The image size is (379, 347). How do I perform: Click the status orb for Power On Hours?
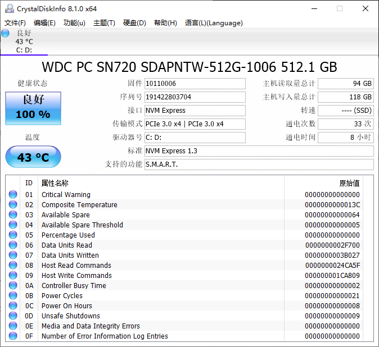[x=13, y=306]
